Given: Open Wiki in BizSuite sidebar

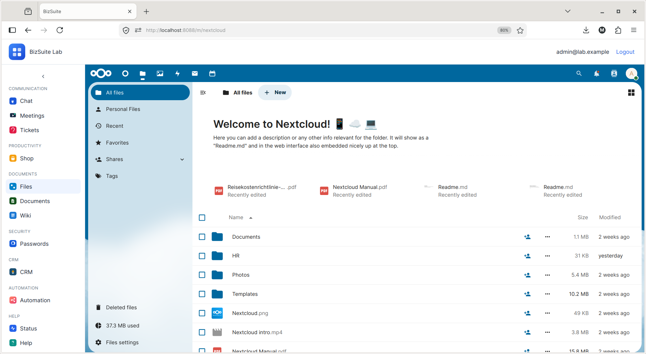Looking at the screenshot, I should (x=43, y=215).
